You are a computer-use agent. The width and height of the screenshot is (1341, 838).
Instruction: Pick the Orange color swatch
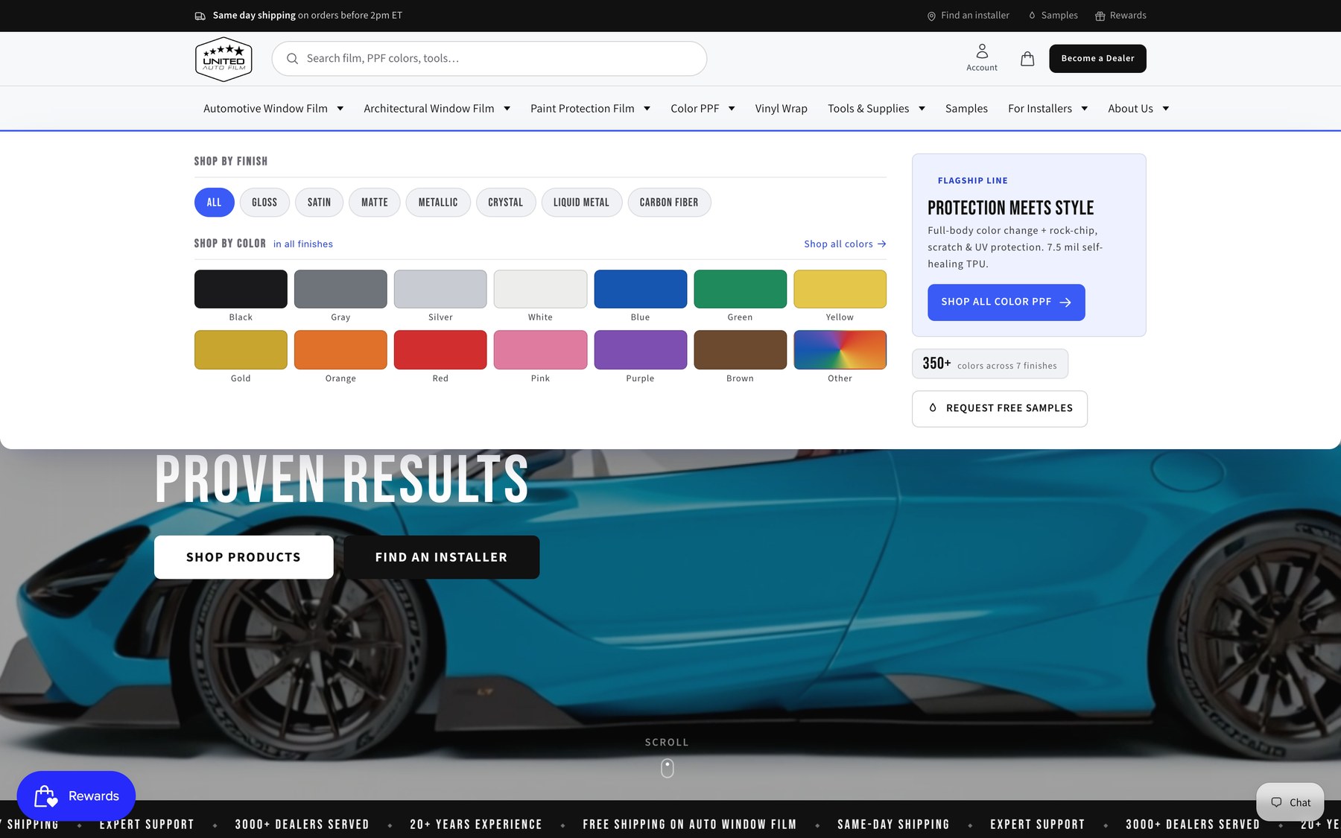(x=340, y=350)
